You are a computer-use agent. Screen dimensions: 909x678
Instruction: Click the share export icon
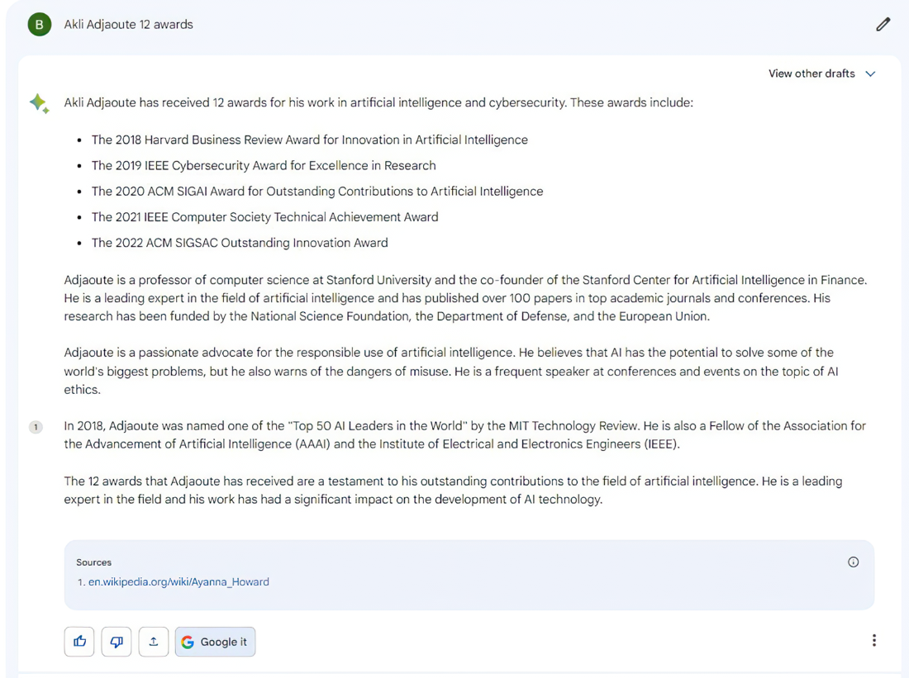click(154, 642)
